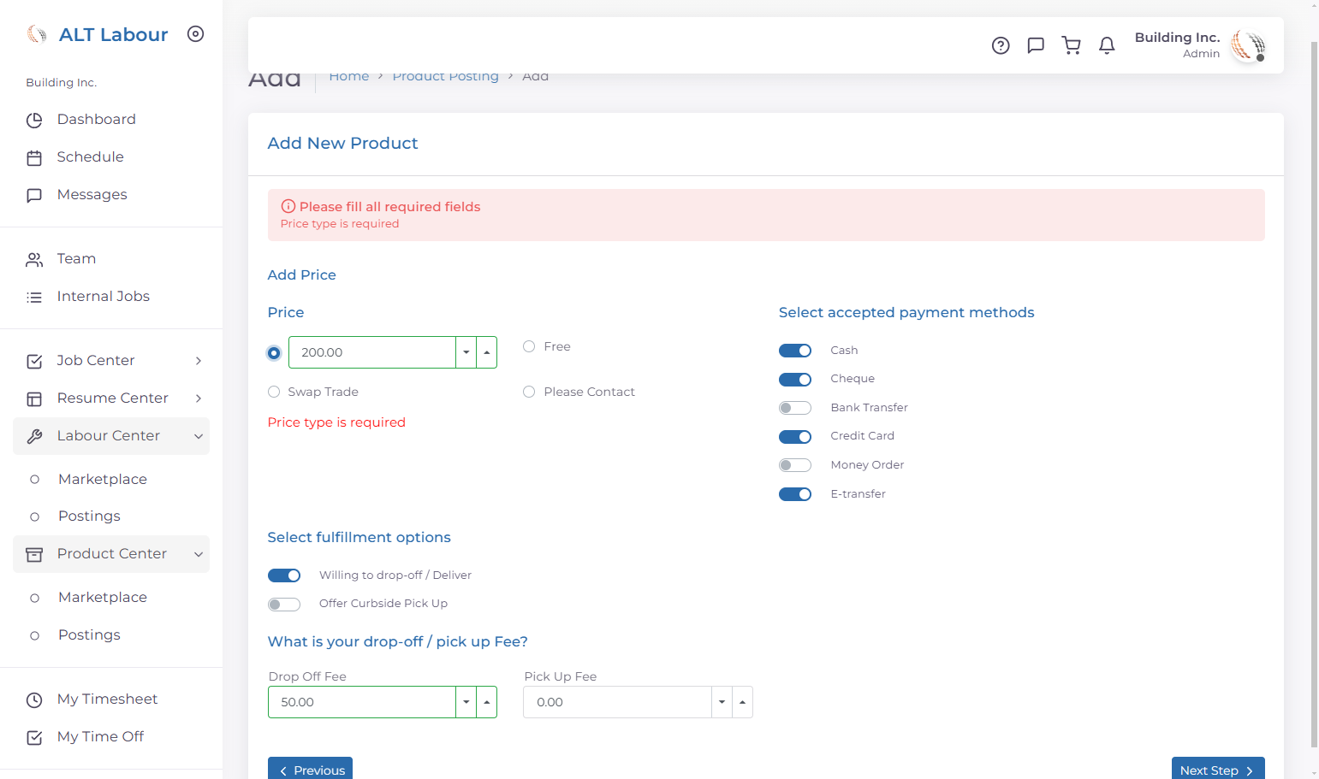The height and width of the screenshot is (779, 1319).
Task: Click the Team people icon
Action: point(34,260)
